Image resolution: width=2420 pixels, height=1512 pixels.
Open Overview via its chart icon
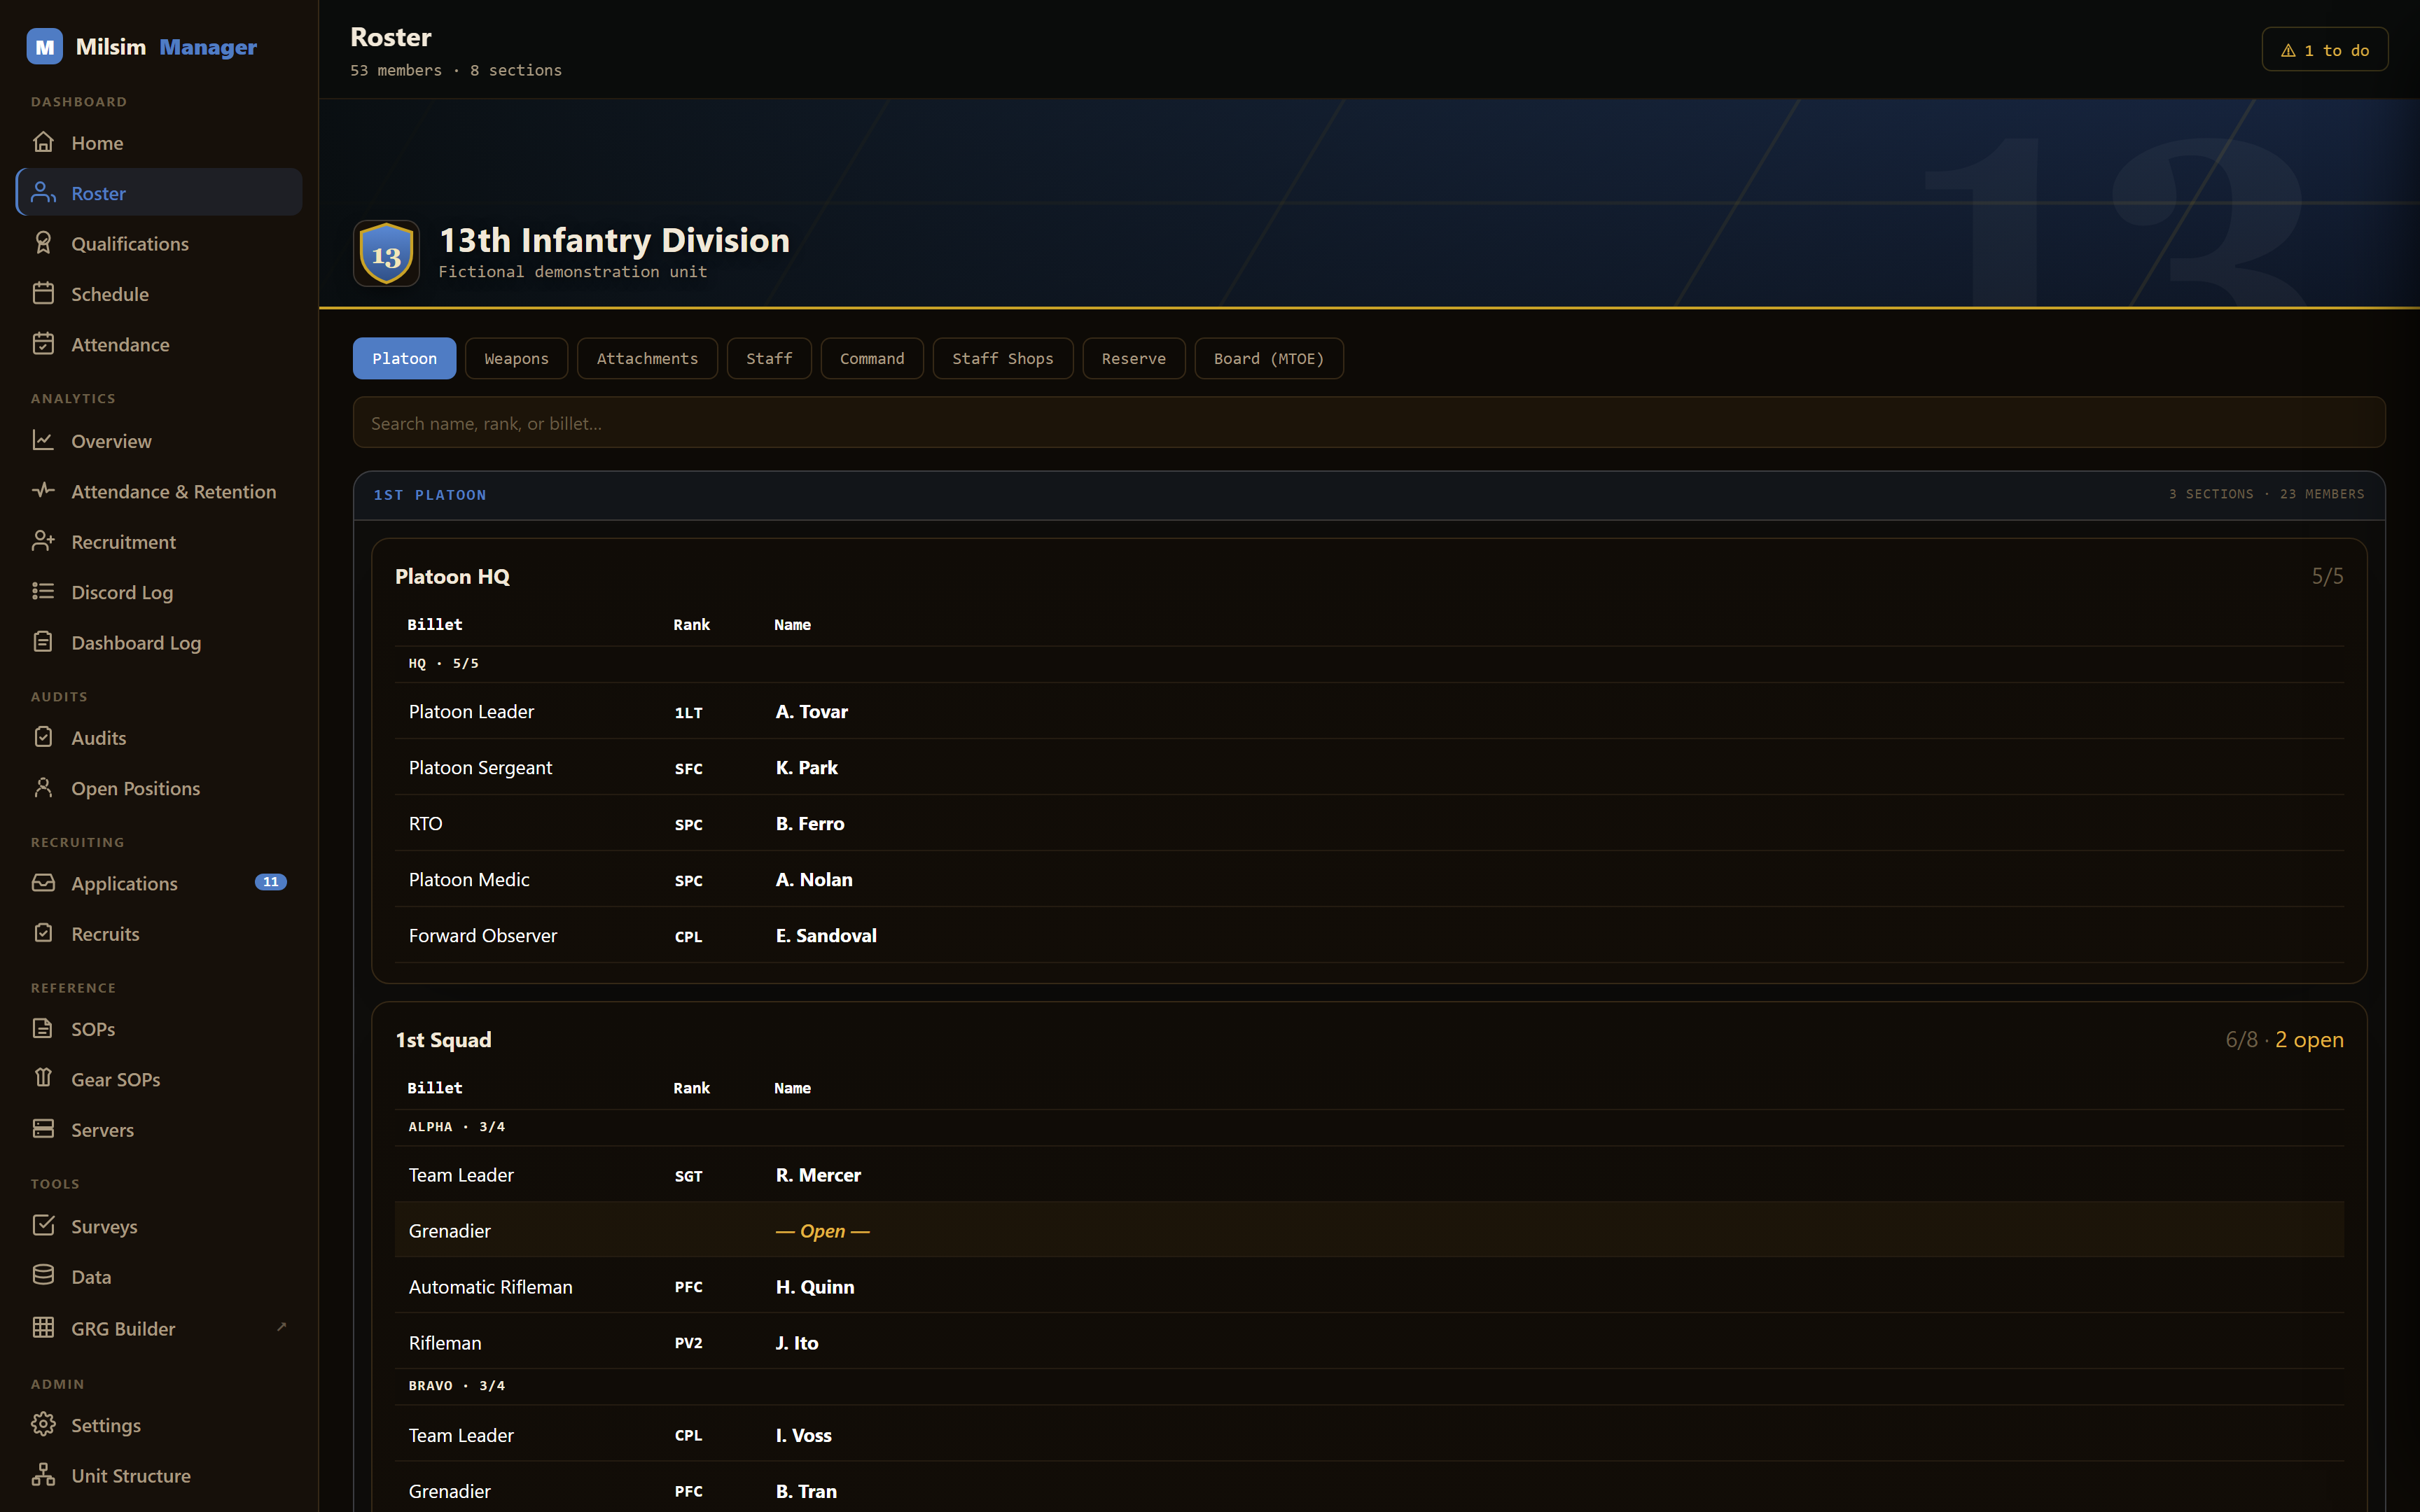(x=43, y=440)
